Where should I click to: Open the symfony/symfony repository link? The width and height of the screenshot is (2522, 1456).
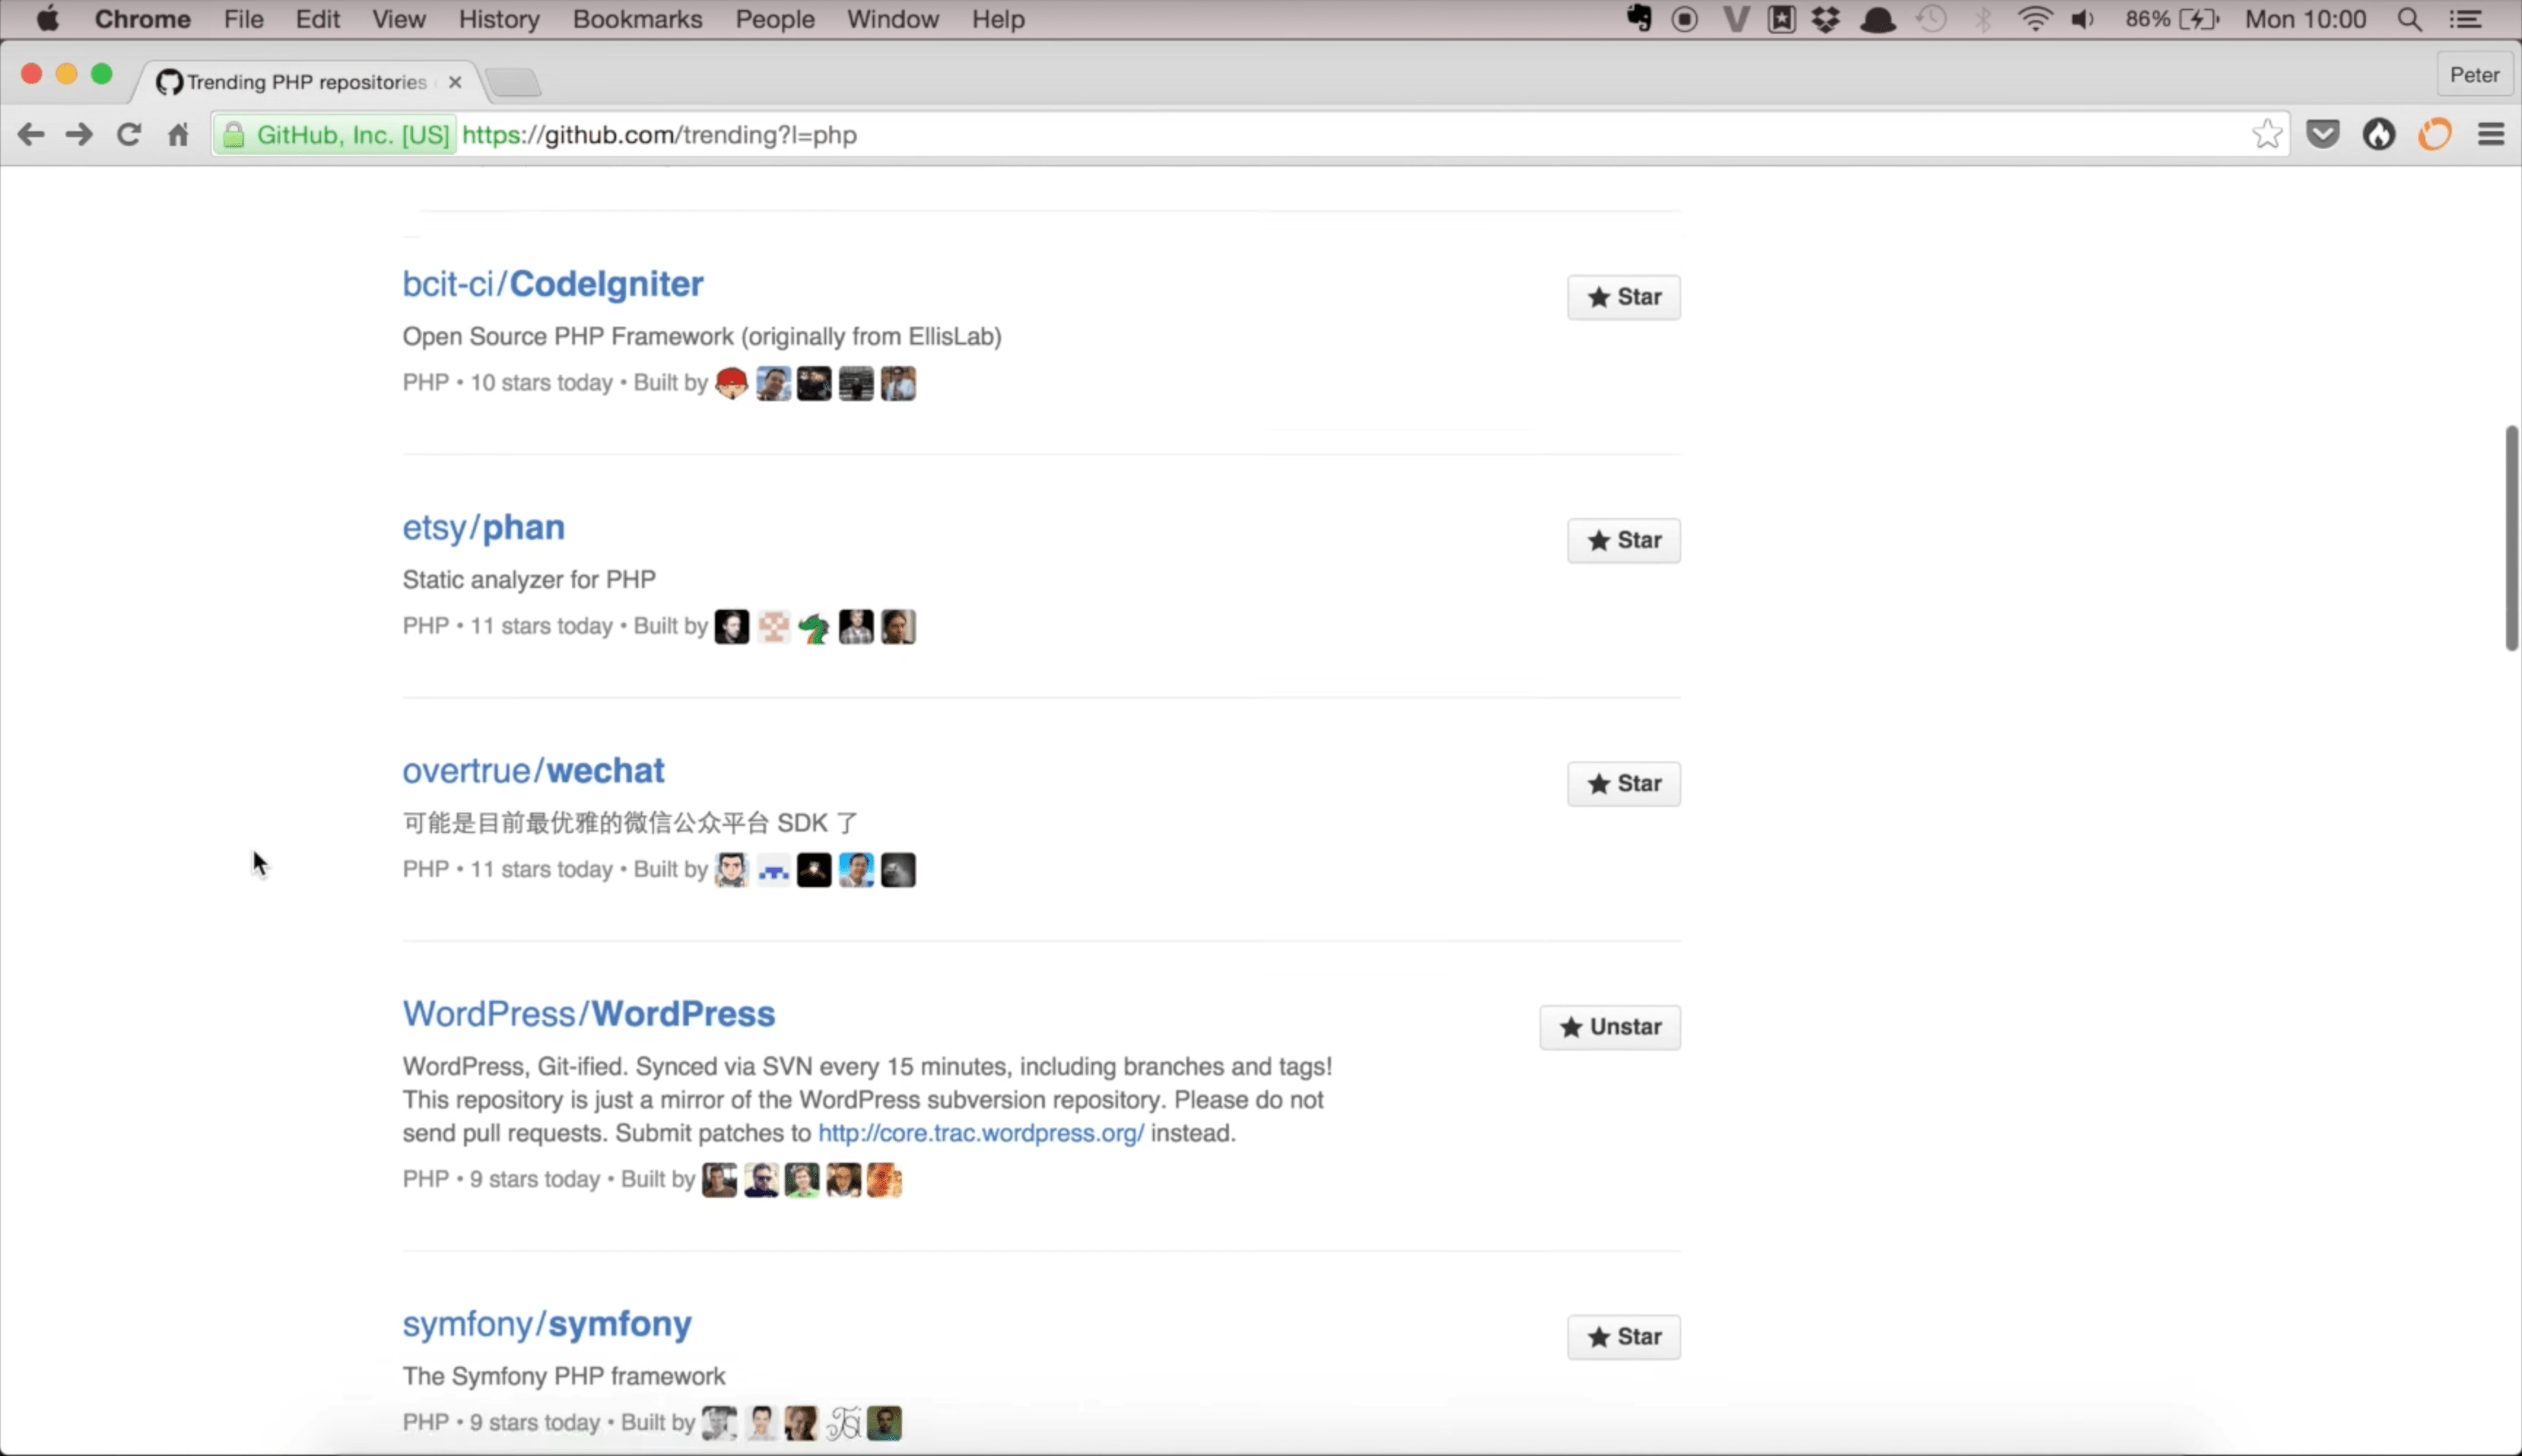click(547, 1324)
